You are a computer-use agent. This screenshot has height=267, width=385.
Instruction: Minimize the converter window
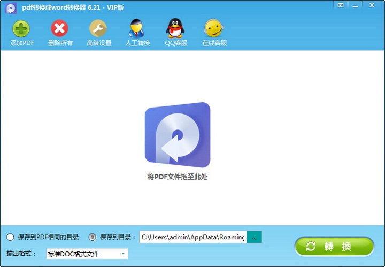coord(355,5)
